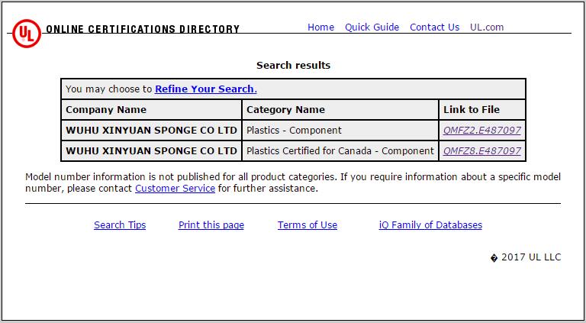This screenshot has width=586, height=323.
Task: Open file link QMFZ8.E487097
Action: point(481,151)
